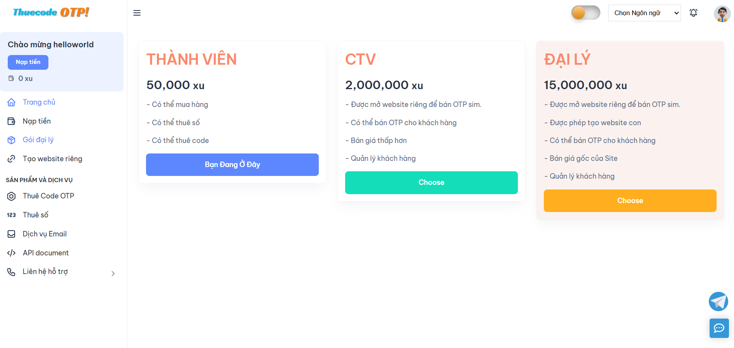Click the Thuecode OTP logo
This screenshot has width=734, height=348.
tap(51, 12)
